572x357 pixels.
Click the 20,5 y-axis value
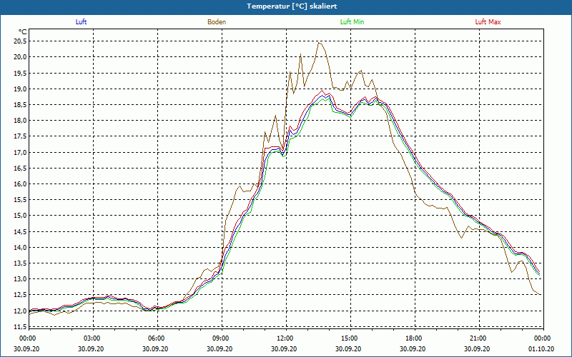(x=20, y=41)
